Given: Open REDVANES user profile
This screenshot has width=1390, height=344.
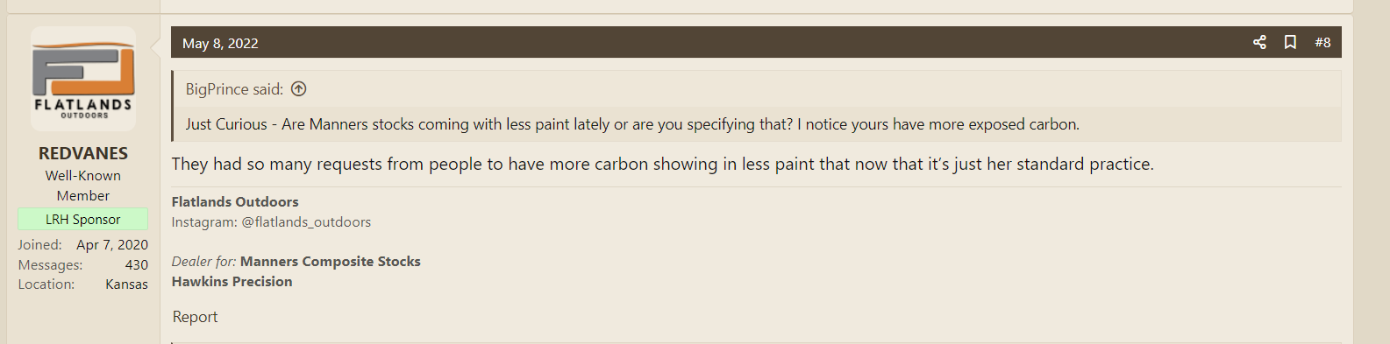Looking at the screenshot, I should tap(83, 153).
